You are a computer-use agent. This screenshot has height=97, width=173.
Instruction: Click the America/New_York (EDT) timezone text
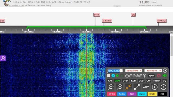(150, 5)
